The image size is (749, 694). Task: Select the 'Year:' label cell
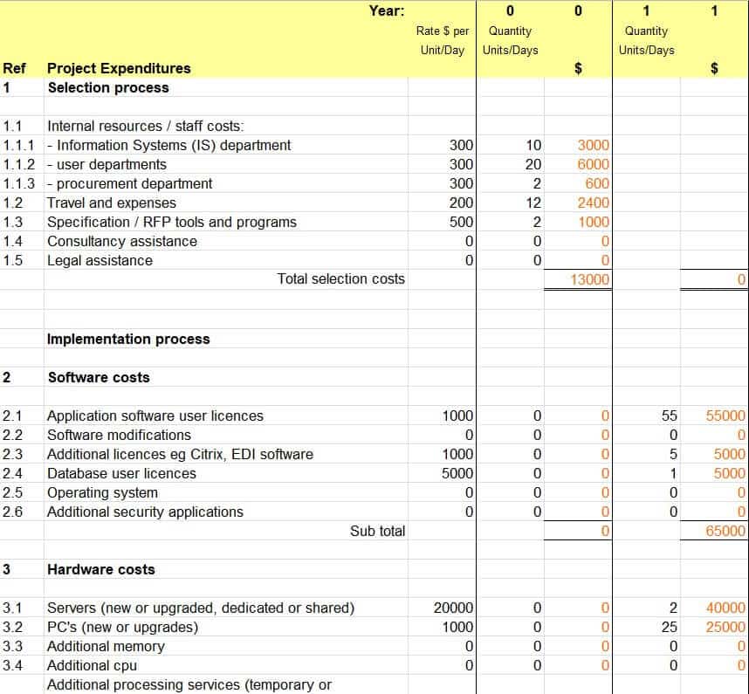pyautogui.click(x=386, y=10)
